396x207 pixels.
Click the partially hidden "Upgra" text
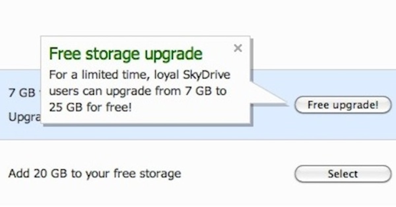(24, 117)
